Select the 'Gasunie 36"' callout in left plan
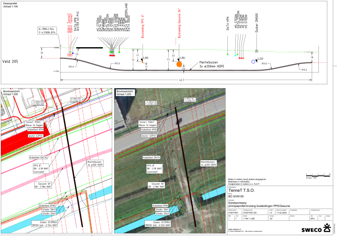The height and width of the screenshot is (236, 337). click(43, 185)
